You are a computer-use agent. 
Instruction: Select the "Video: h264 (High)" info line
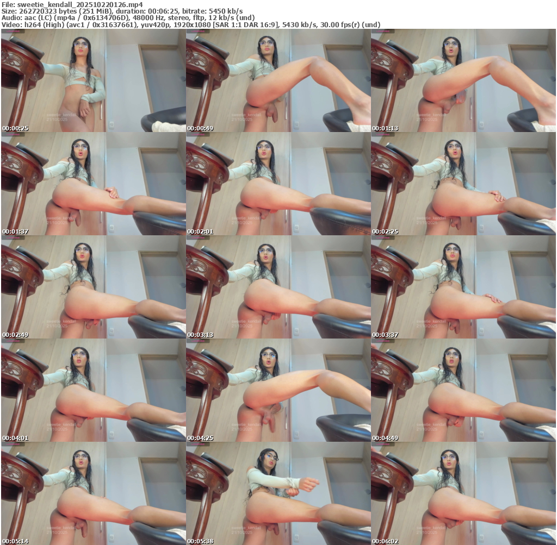[191, 24]
